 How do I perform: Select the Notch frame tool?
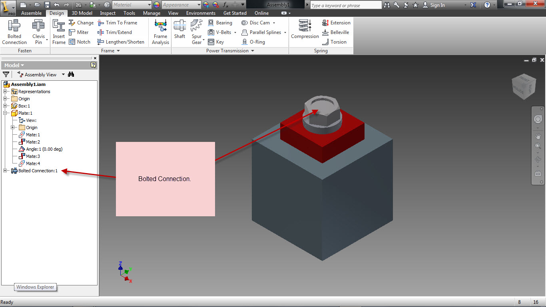coord(80,42)
